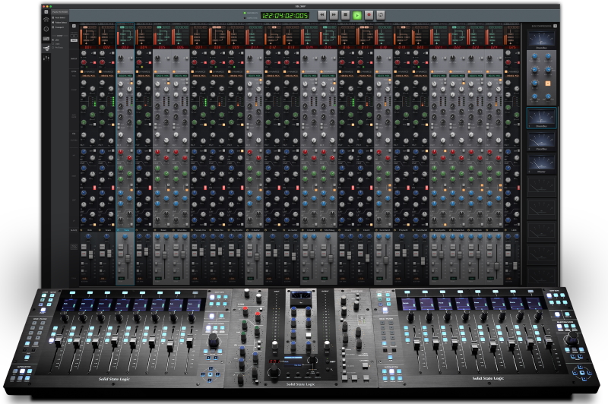Select channel number 008
This screenshot has width=608, height=404.
(x=217, y=47)
